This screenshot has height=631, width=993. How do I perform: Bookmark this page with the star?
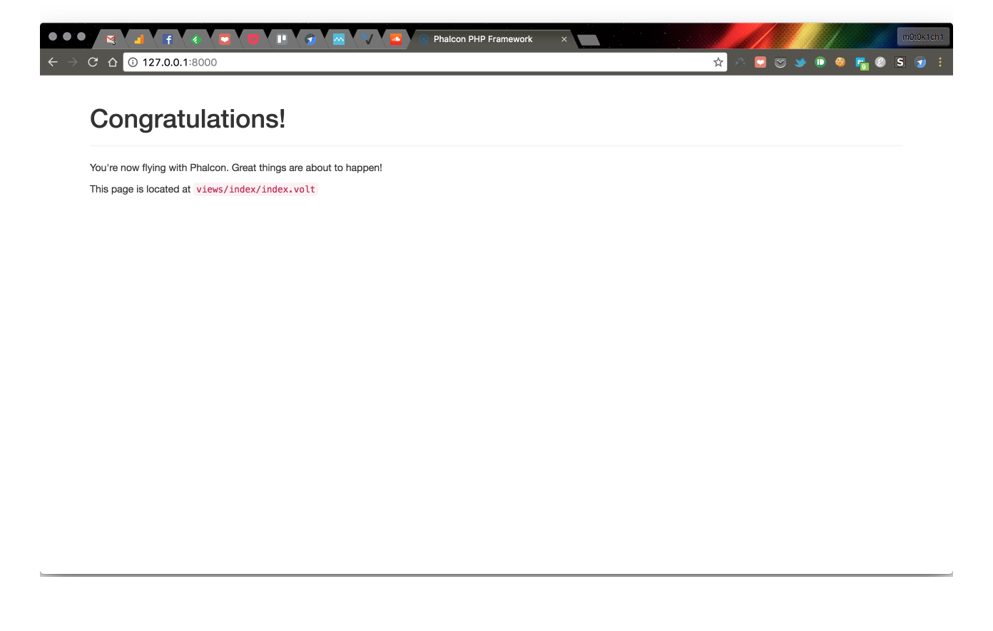(x=718, y=62)
